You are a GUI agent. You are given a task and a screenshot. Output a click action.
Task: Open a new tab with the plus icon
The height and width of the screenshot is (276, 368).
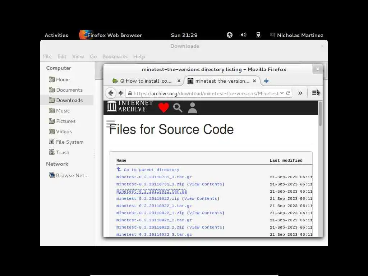tap(266, 81)
